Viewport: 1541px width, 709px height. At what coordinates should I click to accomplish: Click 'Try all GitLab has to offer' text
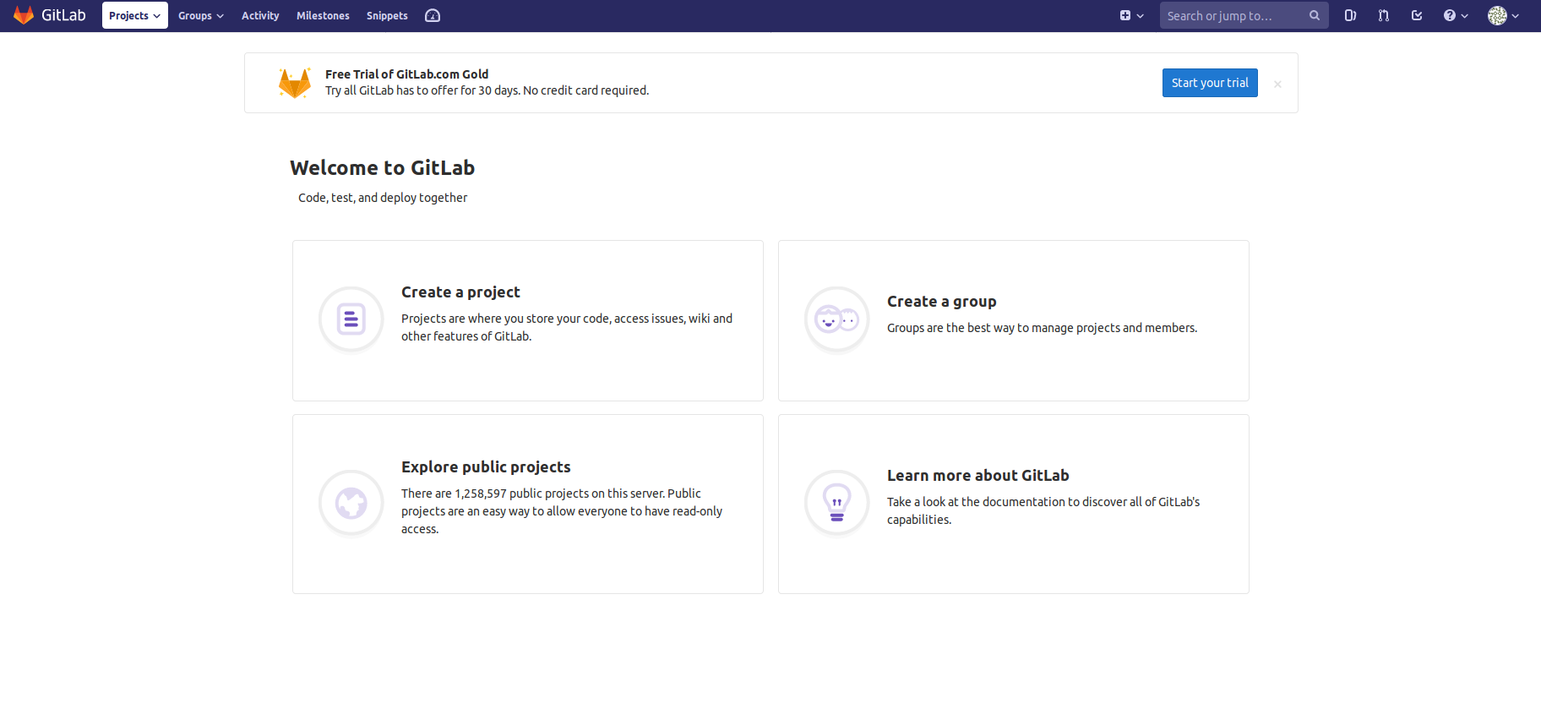tap(487, 90)
